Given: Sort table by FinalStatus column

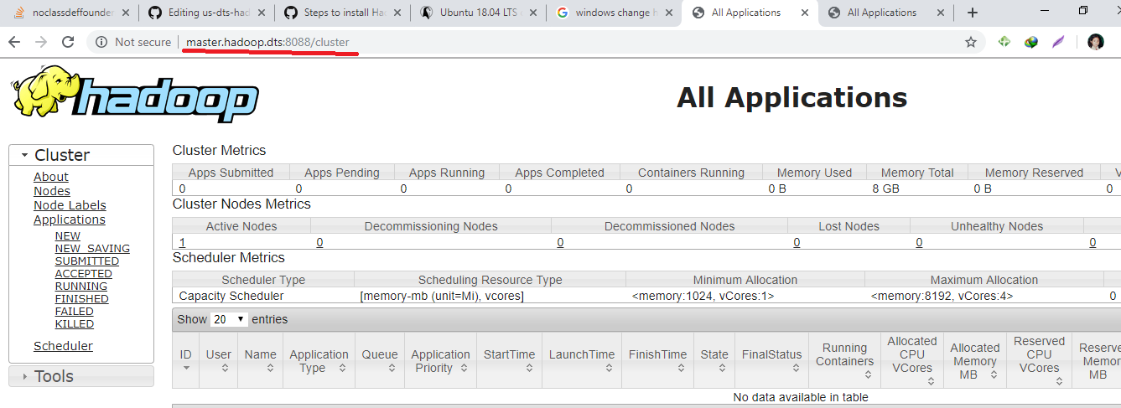Looking at the screenshot, I should [771, 361].
